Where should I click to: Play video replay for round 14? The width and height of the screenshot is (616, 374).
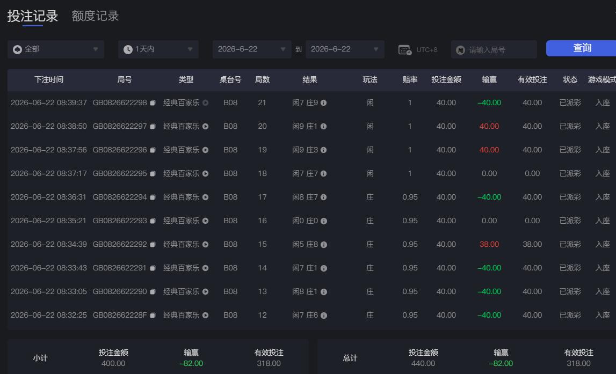(206, 268)
